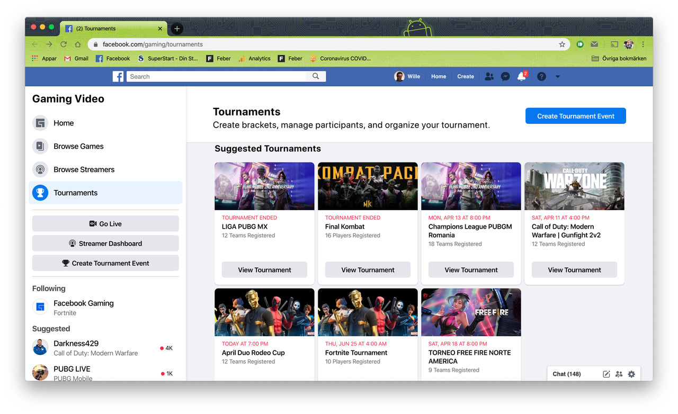View Tournament for Final Kombat
678x414 pixels.
click(368, 269)
